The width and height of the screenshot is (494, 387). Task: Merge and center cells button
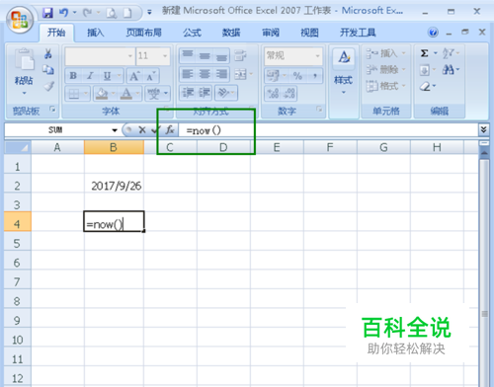(241, 75)
